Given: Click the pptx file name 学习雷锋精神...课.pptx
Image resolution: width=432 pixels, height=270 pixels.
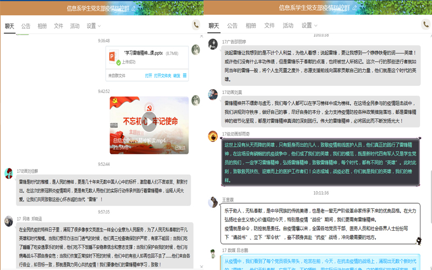Looking at the screenshot, I should point(143,53).
